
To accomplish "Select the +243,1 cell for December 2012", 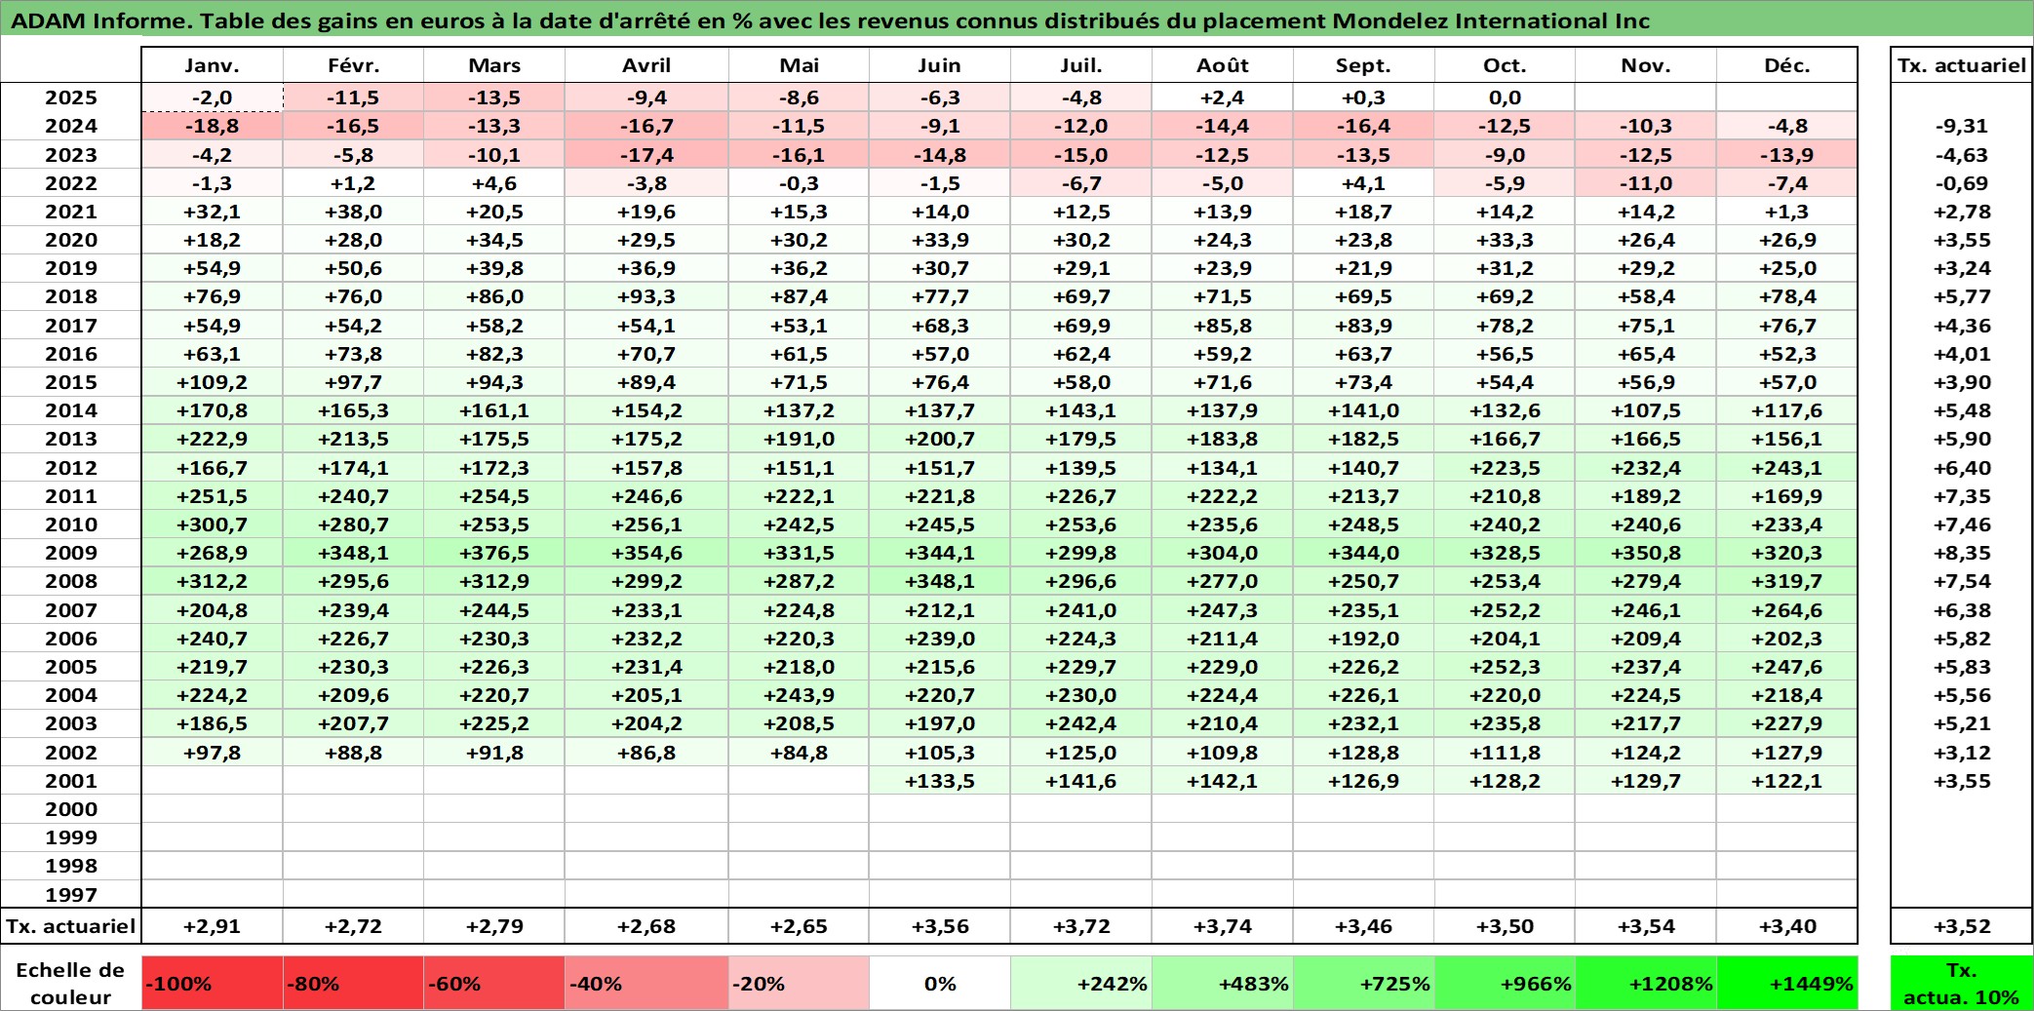I will (x=1786, y=468).
